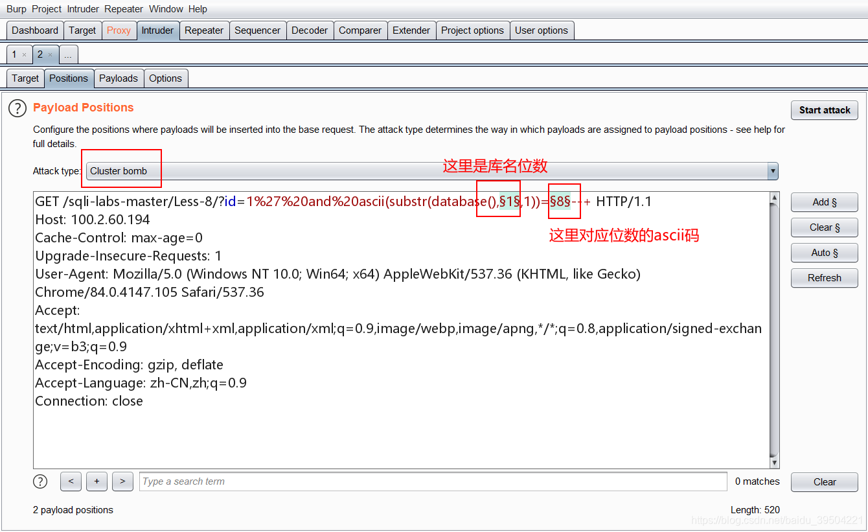Click the Clear § button
Image resolution: width=868 pixels, height=532 pixels.
pyautogui.click(x=825, y=227)
